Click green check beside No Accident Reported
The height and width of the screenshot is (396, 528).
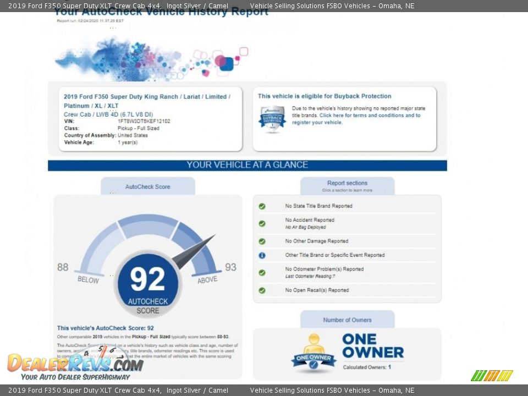point(262,223)
